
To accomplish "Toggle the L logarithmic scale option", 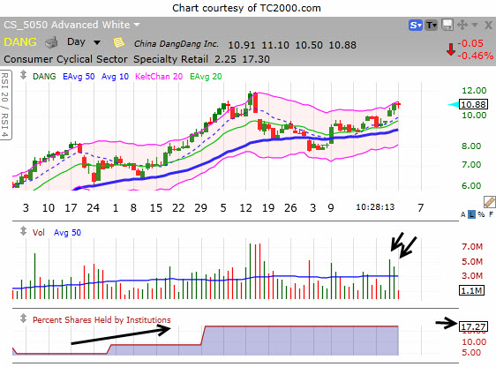I will [x=471, y=214].
